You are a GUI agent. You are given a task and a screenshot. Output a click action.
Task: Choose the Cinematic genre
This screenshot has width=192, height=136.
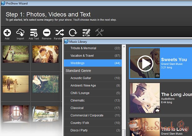pos(93,101)
